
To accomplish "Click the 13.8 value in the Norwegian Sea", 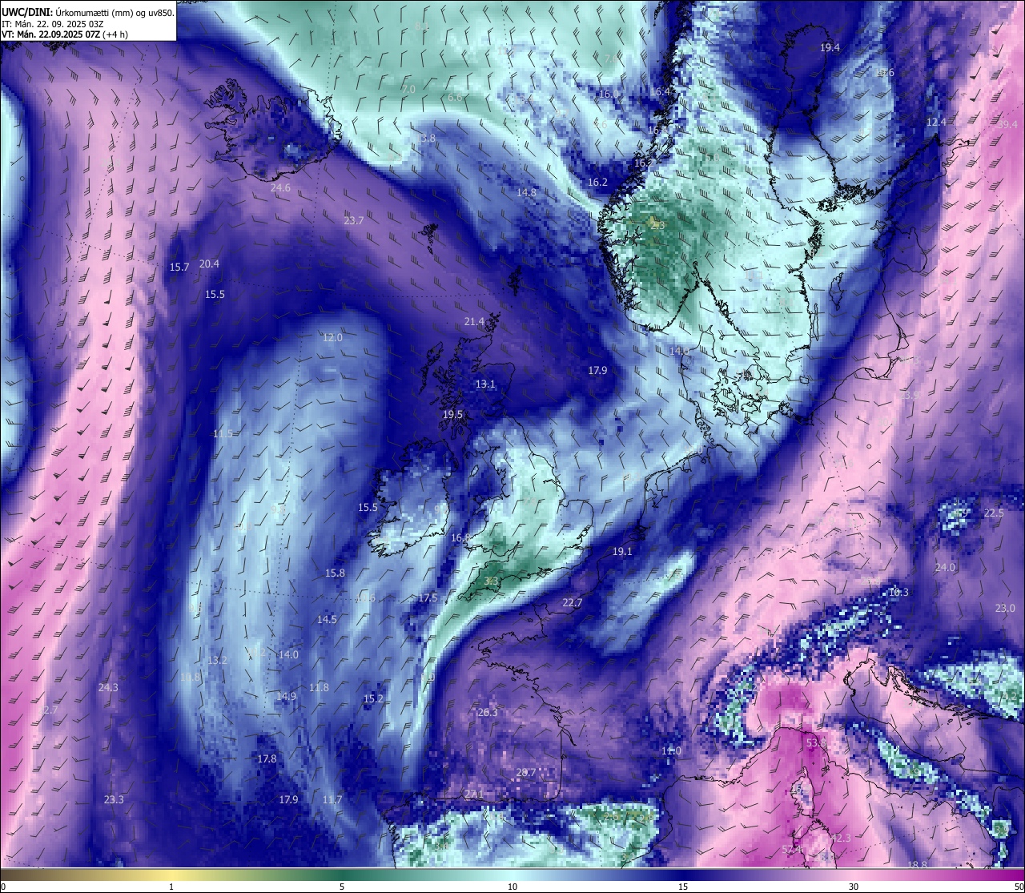I will coord(425,139).
